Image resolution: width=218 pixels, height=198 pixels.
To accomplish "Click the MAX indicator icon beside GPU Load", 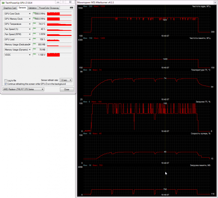I will [x=35, y=39].
